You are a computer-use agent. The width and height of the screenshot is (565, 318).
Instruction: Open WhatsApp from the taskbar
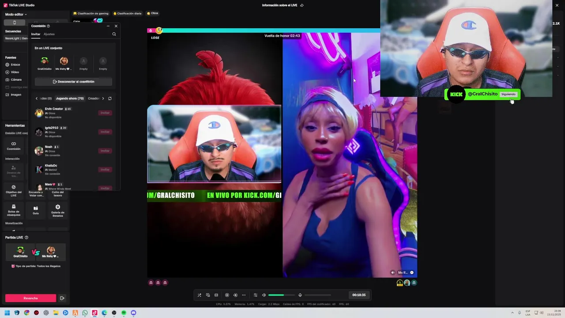tap(85, 313)
